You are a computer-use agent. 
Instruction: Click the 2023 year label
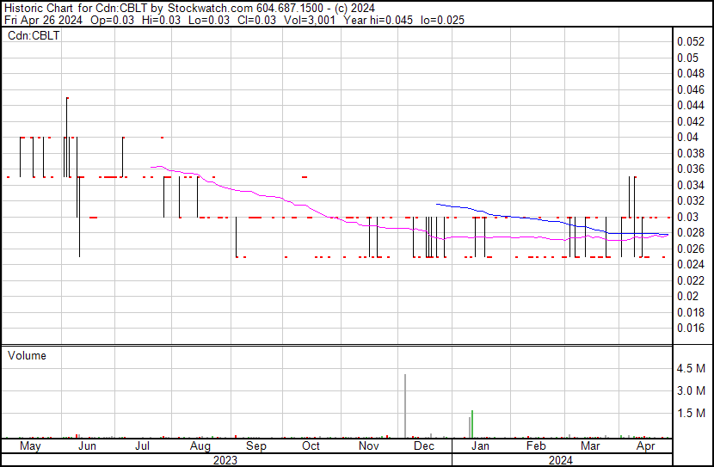(225, 460)
